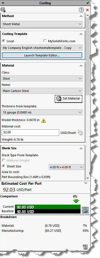Click the model thickness warning icon

(x=43, y=120)
